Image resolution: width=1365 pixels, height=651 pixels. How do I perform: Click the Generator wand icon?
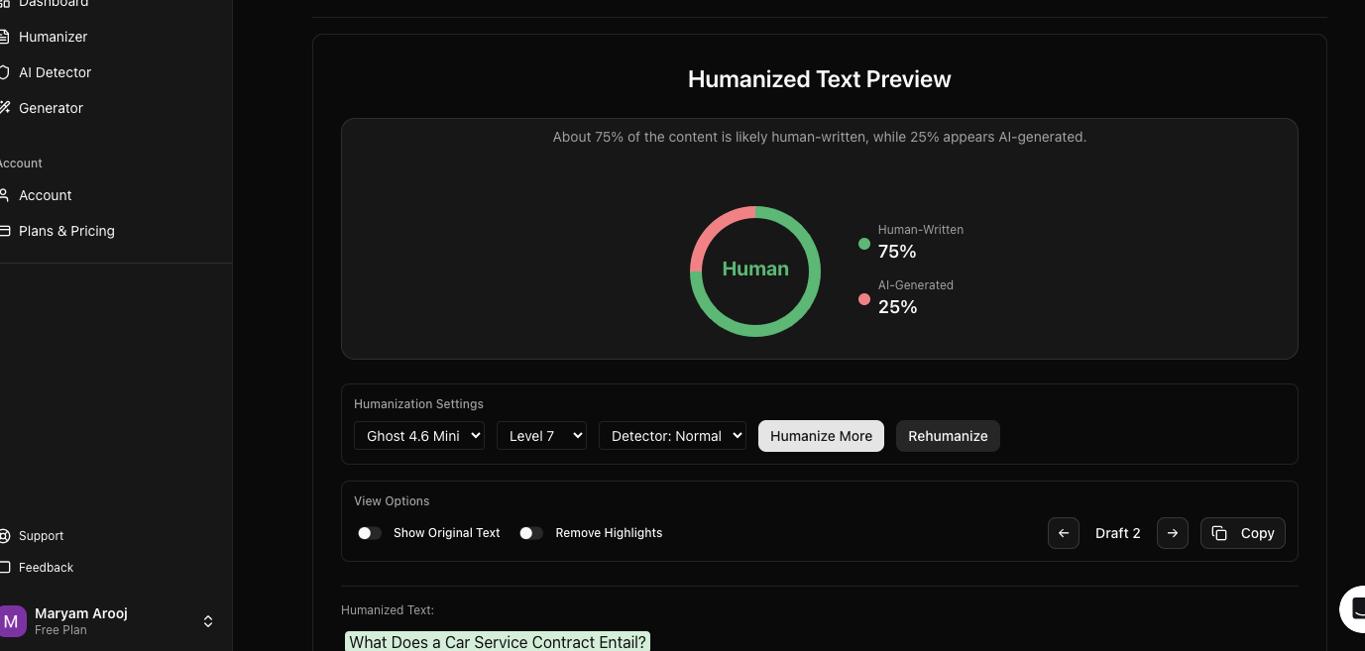[5, 108]
